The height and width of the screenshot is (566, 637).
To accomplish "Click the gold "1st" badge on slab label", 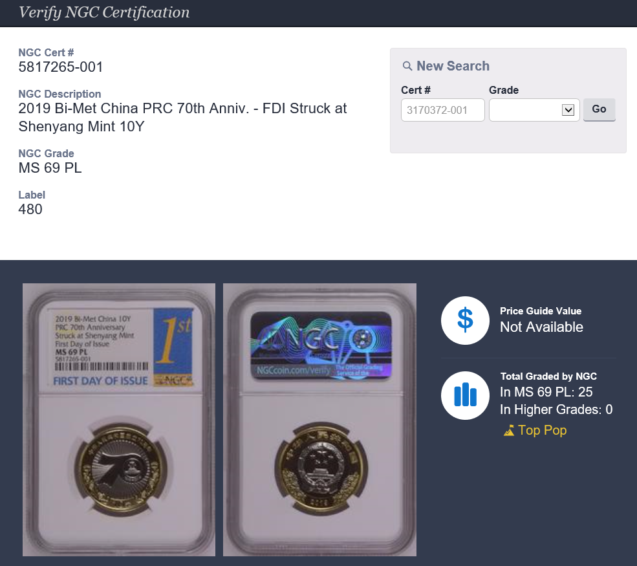I will pos(173,348).
